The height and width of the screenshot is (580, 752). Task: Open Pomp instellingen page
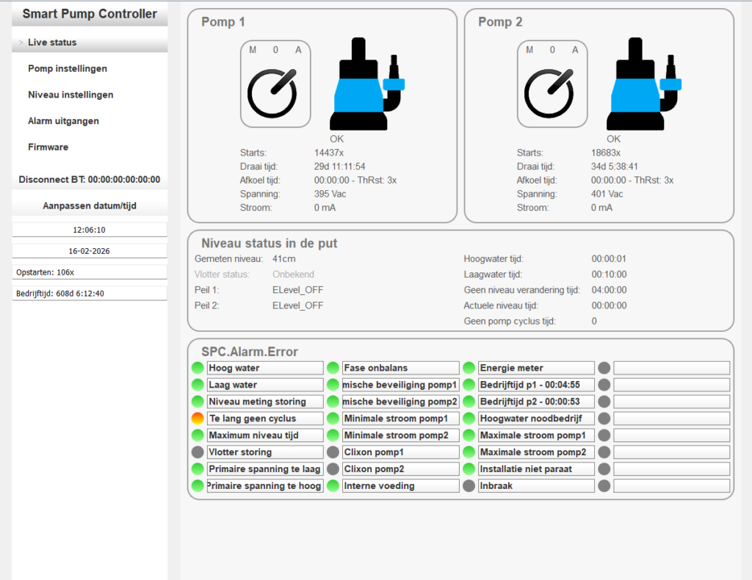(68, 69)
